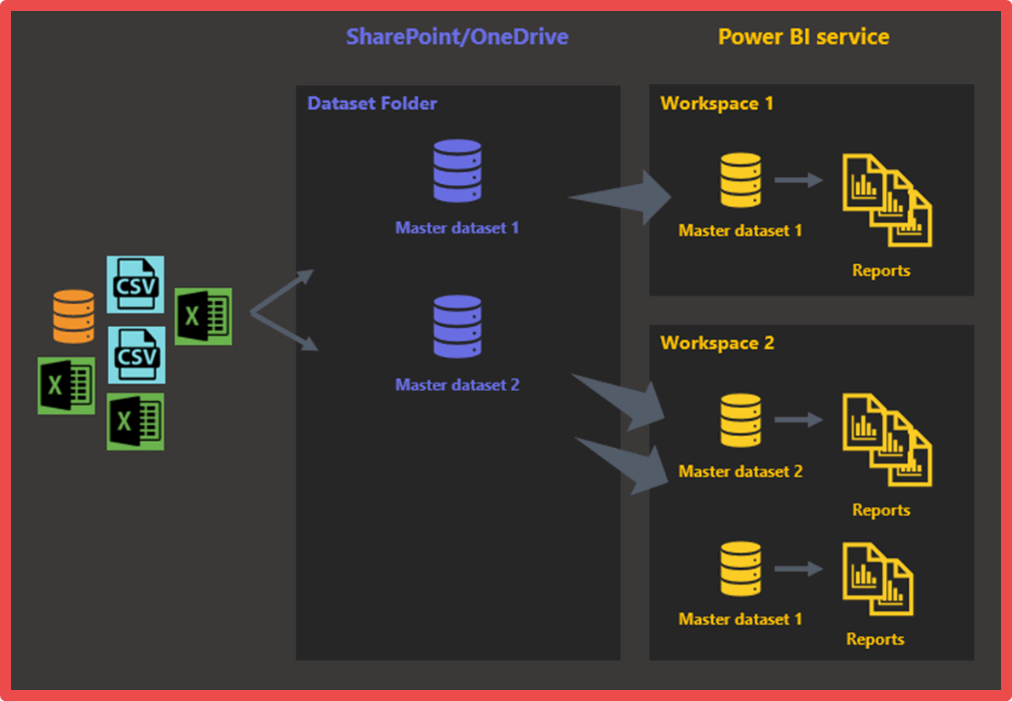Click Excel icon right of the CSV icons
The width and height of the screenshot is (1012, 701).
point(204,316)
